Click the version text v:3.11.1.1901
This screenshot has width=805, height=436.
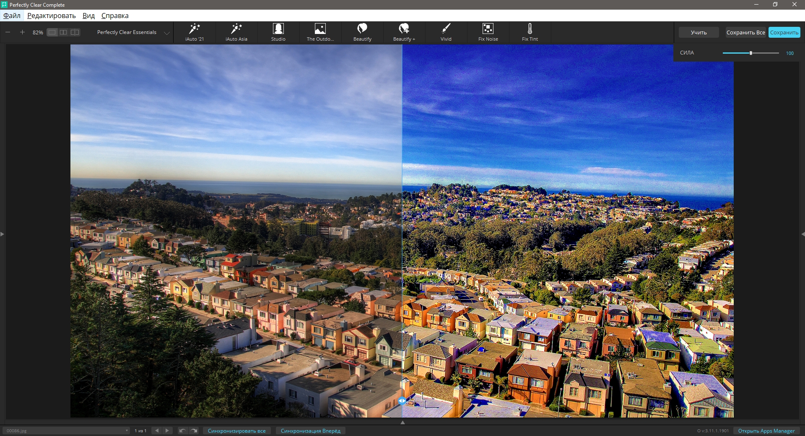(x=713, y=431)
